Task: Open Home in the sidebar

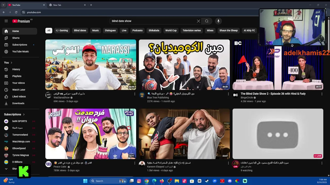Action: [20, 31]
